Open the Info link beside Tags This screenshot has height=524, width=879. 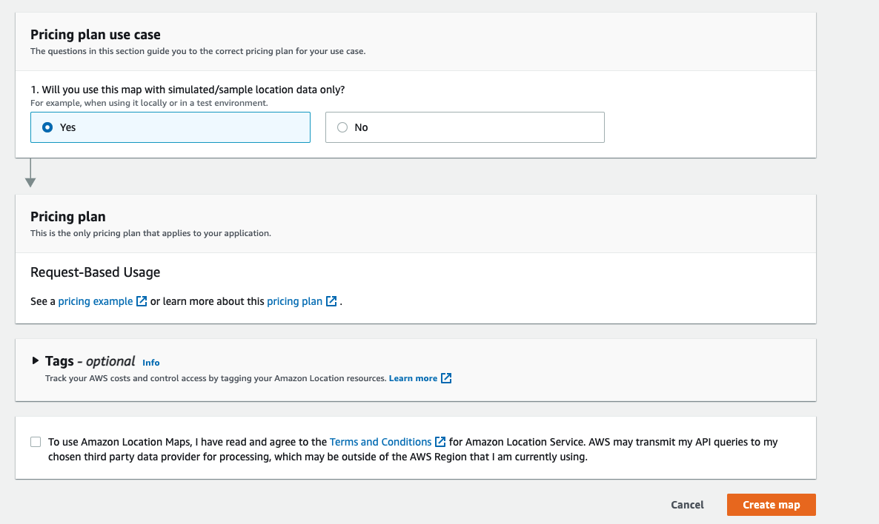point(150,363)
